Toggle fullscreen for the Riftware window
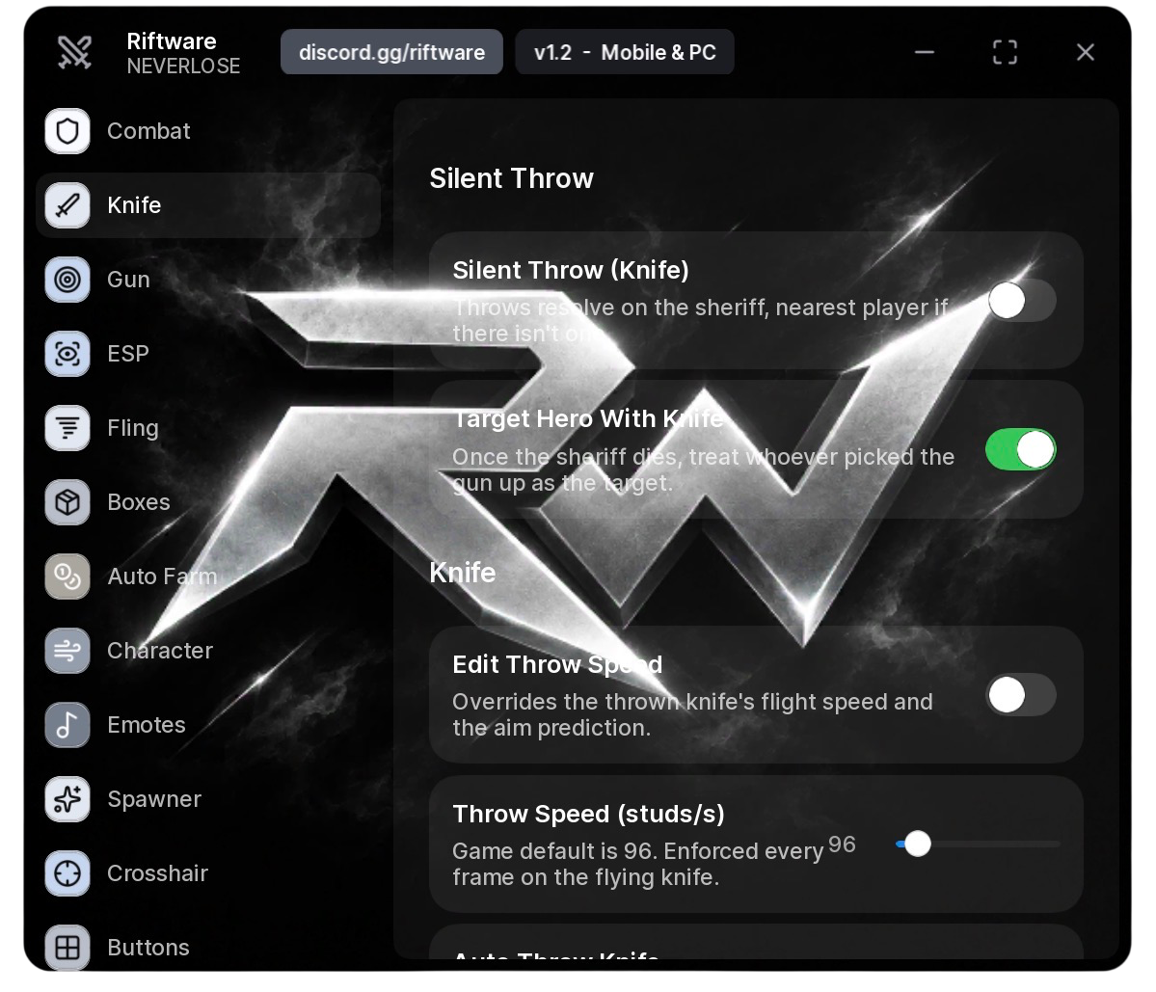The image size is (1156, 992). tap(1005, 52)
